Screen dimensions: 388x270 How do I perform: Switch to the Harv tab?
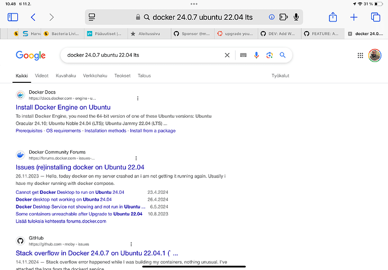(x=30, y=34)
